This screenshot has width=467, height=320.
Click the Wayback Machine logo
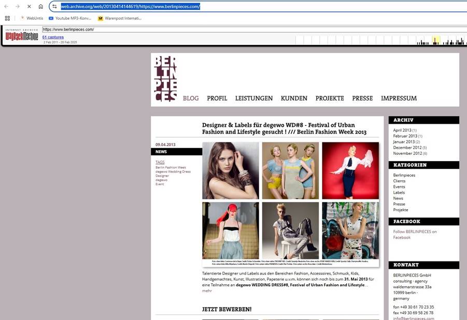(22, 35)
